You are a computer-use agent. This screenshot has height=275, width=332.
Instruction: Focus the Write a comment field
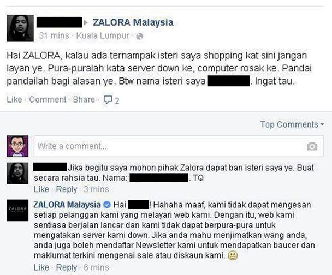click(x=179, y=146)
